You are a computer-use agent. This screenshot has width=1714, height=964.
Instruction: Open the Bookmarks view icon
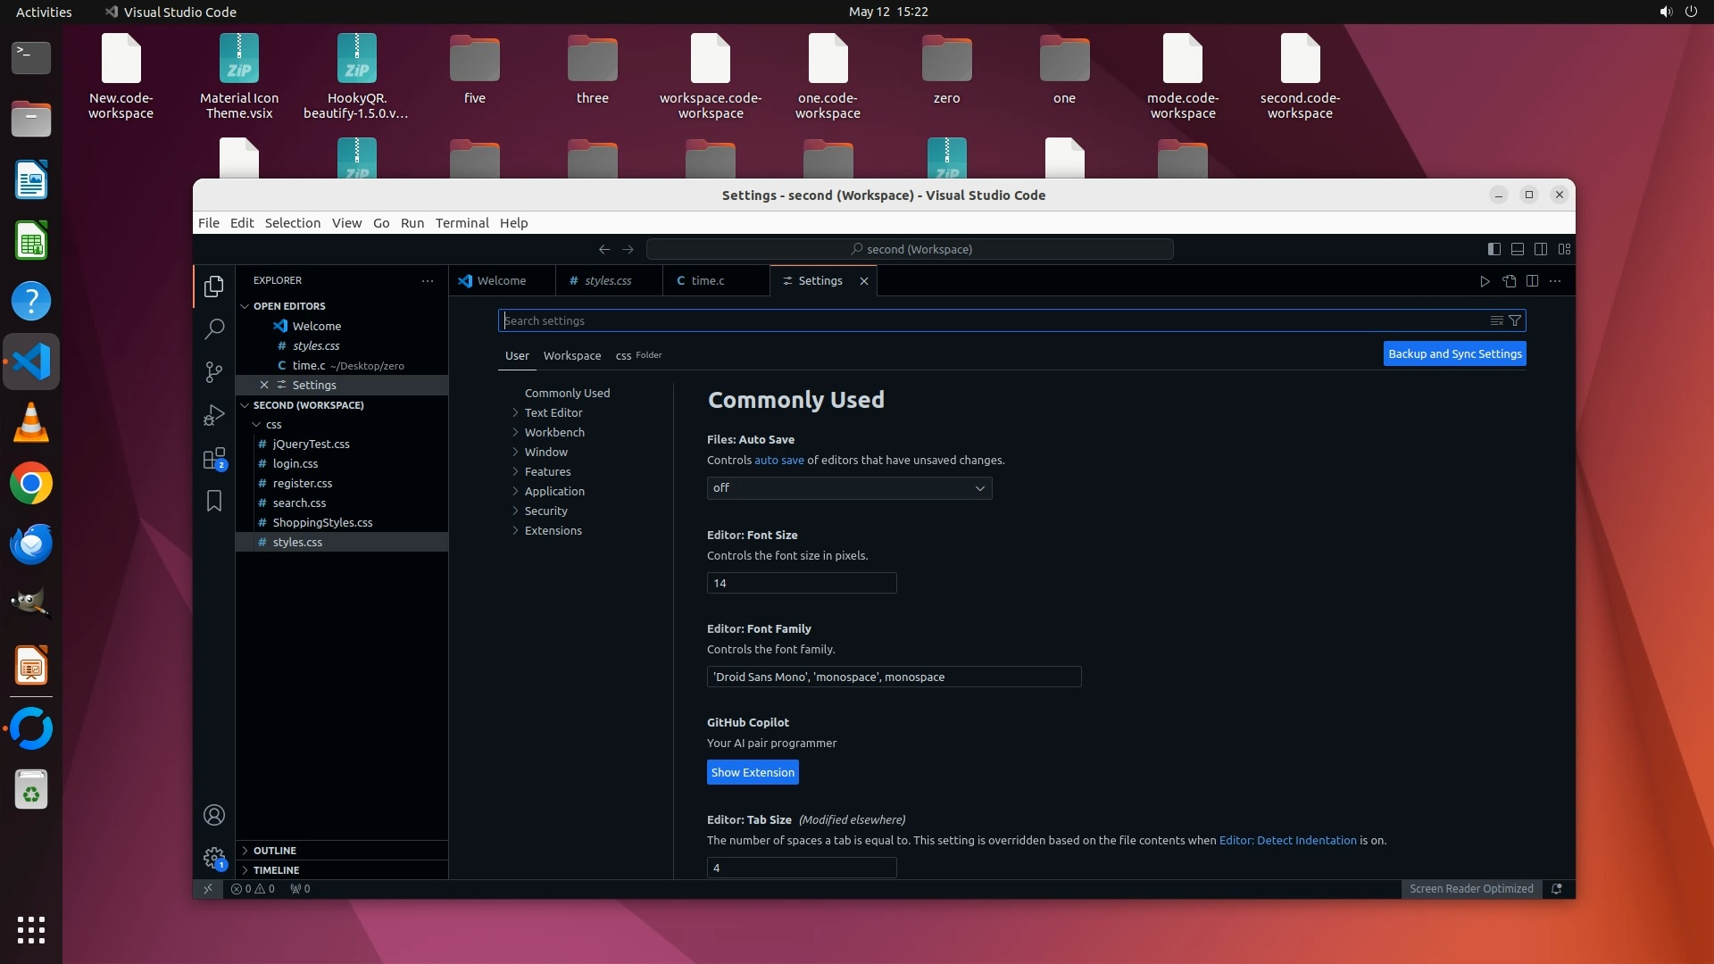pos(213,502)
